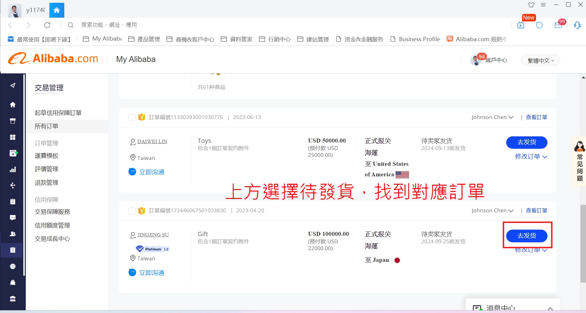586x313 pixels.
Task: Open the chat message icon in the sidebar
Action: pyautogui.click(x=13, y=218)
